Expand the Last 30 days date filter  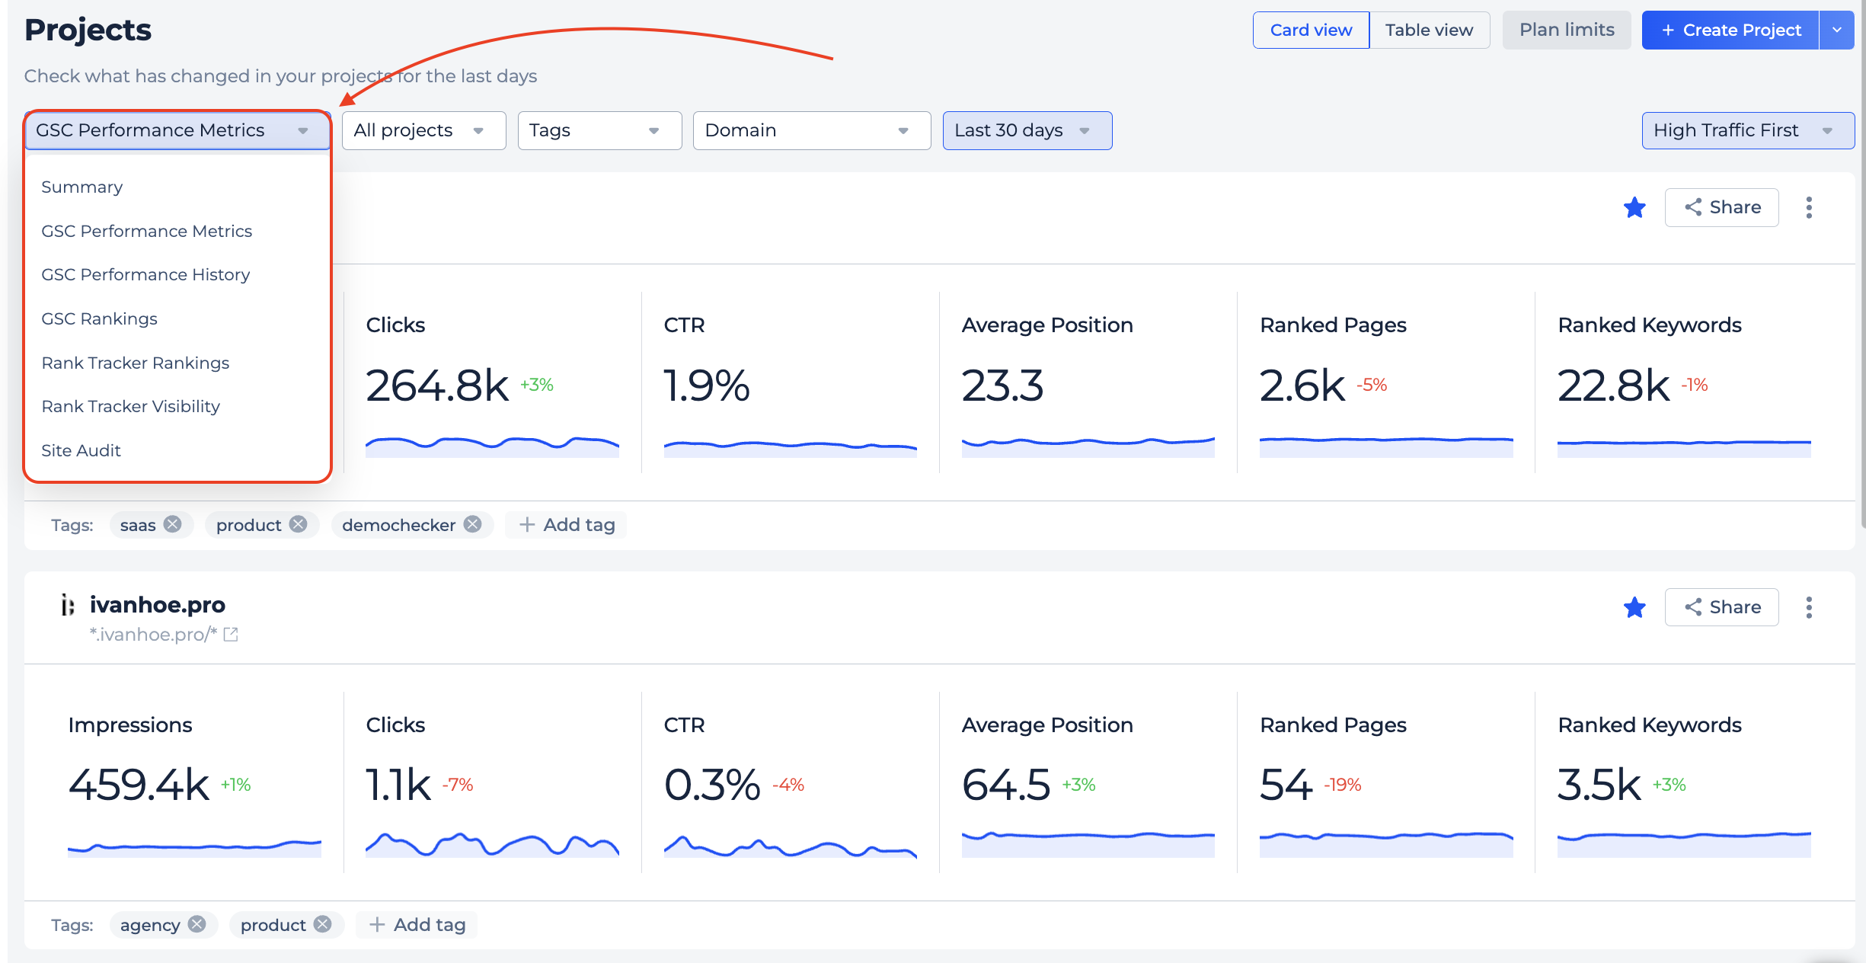(x=1027, y=129)
